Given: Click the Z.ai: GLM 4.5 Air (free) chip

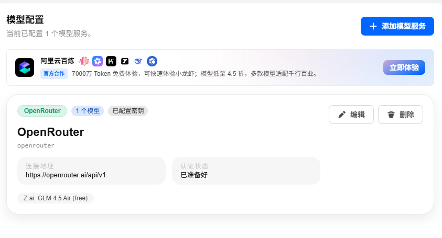Looking at the screenshot, I should (x=56, y=198).
